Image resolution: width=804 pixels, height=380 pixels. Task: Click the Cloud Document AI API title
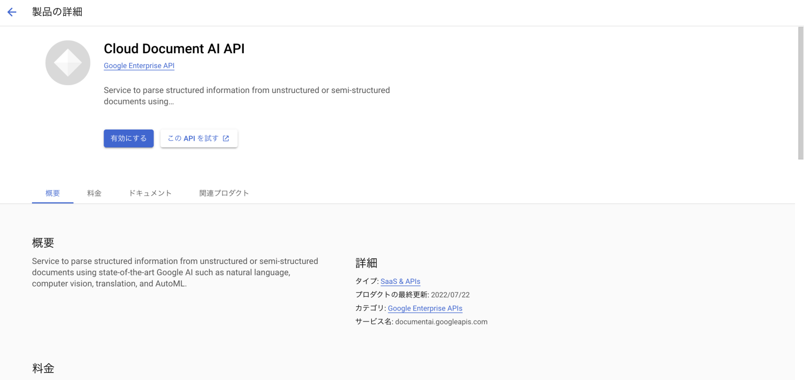[x=174, y=49]
